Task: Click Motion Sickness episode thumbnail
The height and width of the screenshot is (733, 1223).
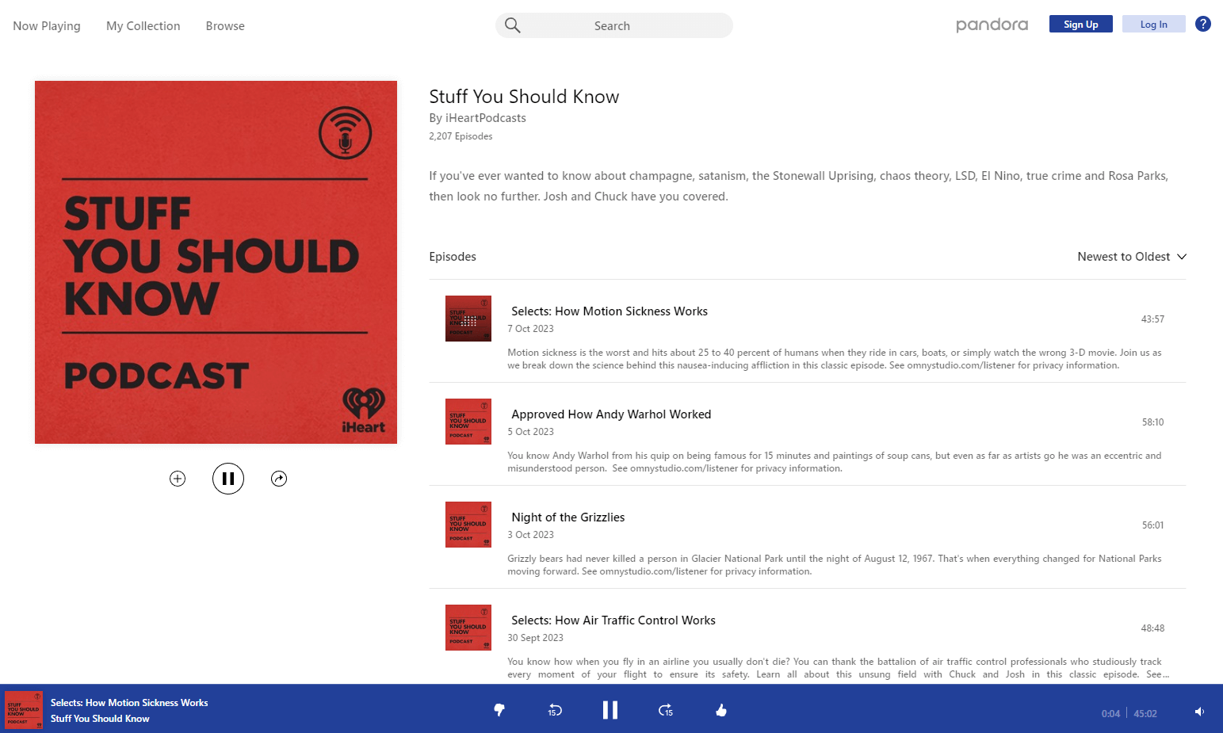Action: [x=468, y=319]
